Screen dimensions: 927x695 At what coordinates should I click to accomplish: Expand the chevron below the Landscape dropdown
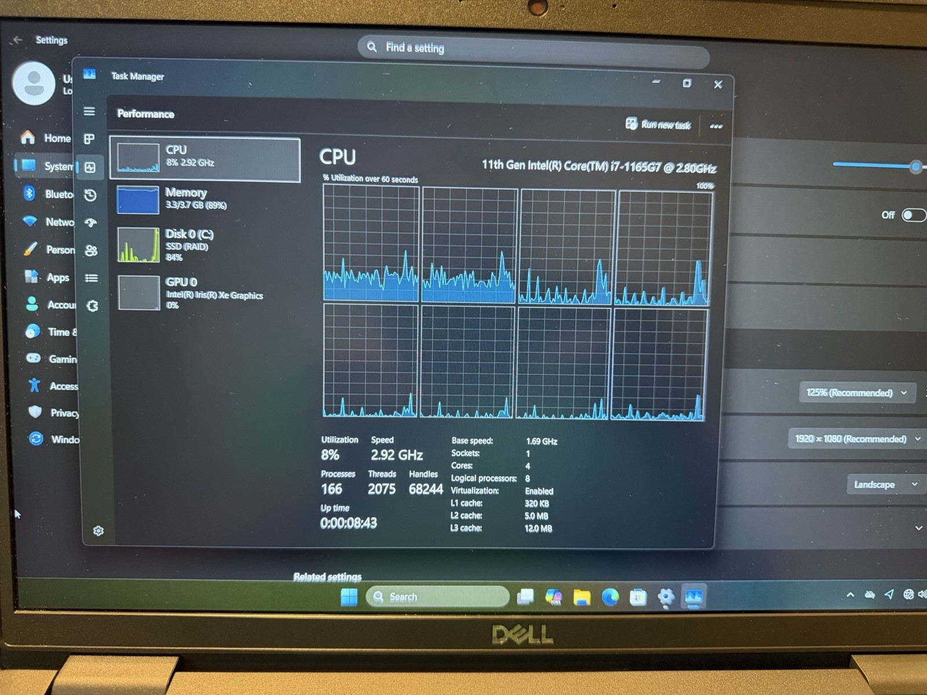[x=918, y=528]
